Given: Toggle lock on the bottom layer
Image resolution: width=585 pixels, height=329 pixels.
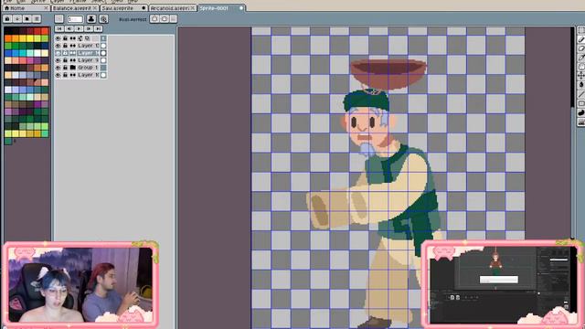Looking at the screenshot, I should click(x=65, y=75).
